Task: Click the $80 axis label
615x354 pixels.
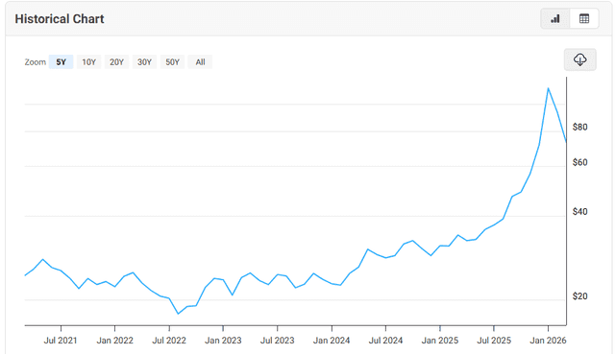Action: tap(580, 127)
